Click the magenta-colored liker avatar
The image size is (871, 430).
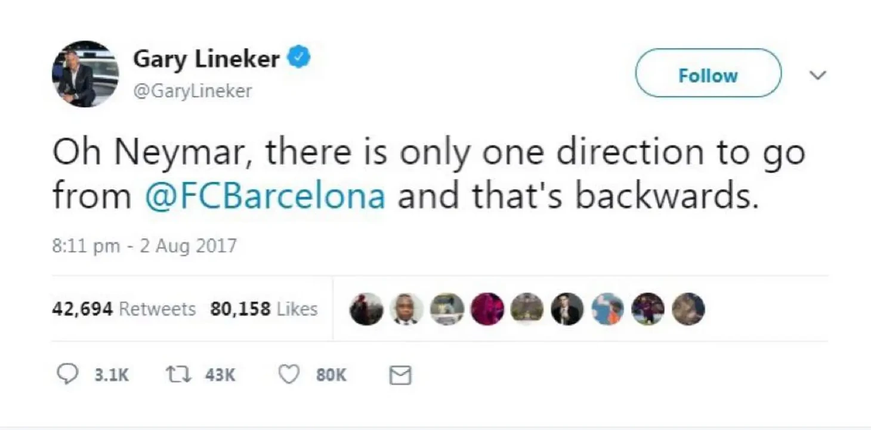coord(487,309)
